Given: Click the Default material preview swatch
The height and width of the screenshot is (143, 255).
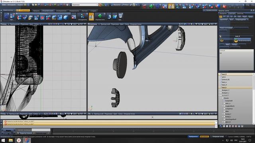Looking at the screenshot, I should [236, 60].
